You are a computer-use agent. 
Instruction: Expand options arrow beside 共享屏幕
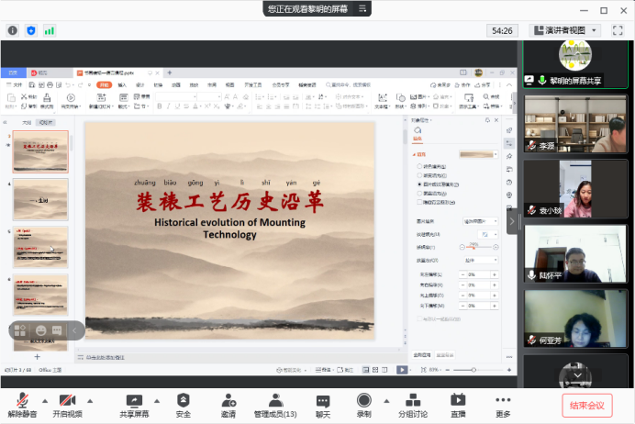157,401
